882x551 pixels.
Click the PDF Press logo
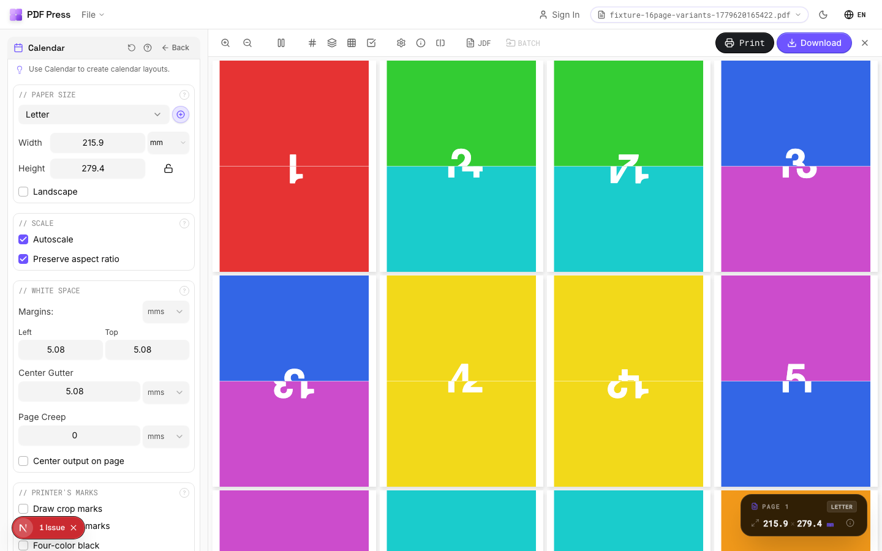point(40,15)
